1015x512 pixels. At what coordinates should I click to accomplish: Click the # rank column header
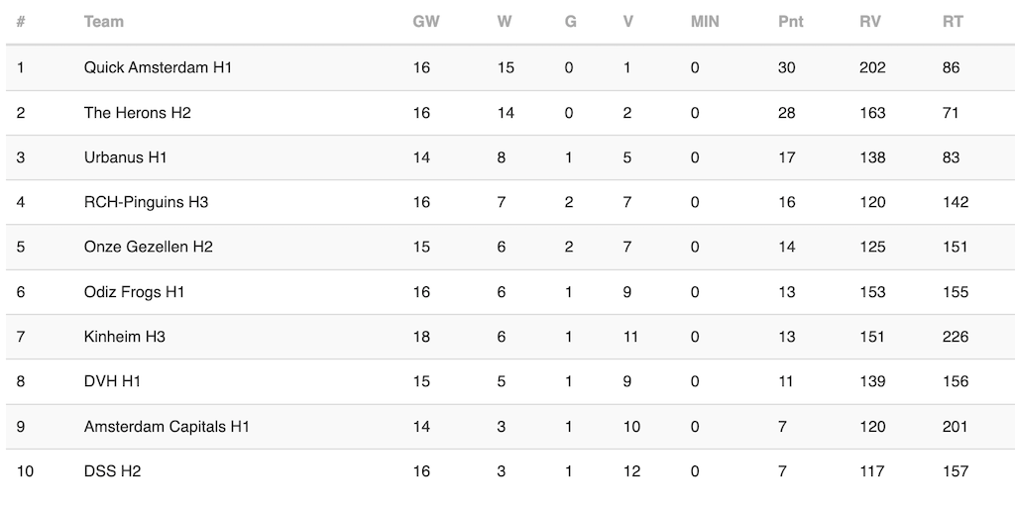click(21, 22)
